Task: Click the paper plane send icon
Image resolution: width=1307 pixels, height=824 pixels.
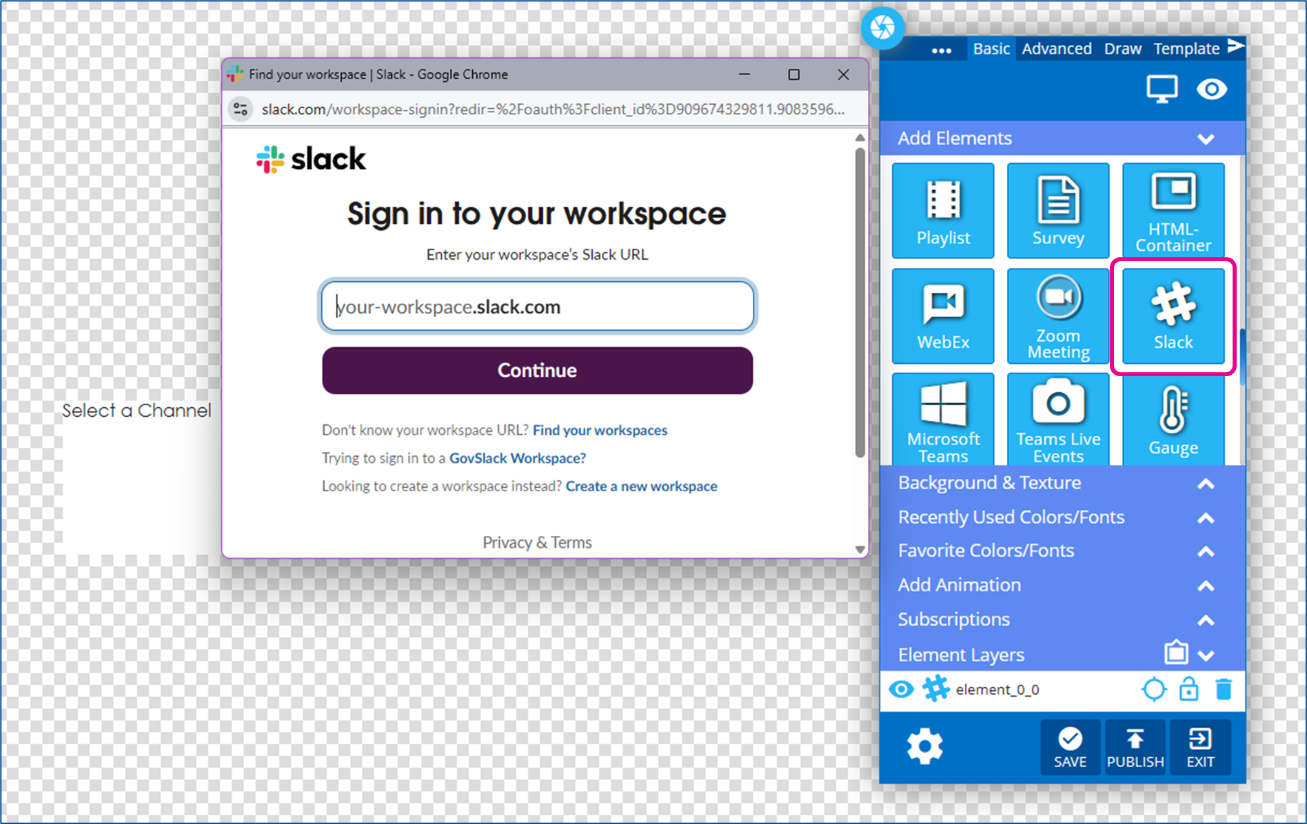Action: [1235, 46]
